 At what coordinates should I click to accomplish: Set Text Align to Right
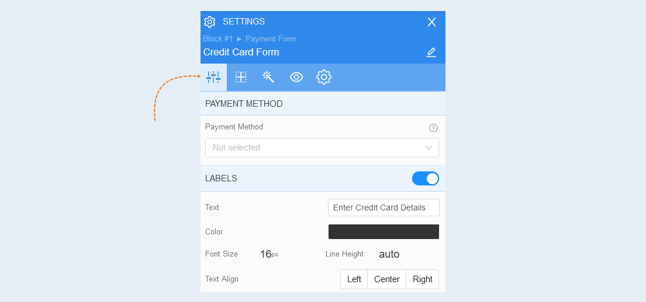422,279
